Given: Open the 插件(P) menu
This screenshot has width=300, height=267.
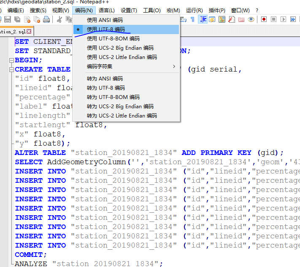Looking at the screenshot, I should point(217,10).
